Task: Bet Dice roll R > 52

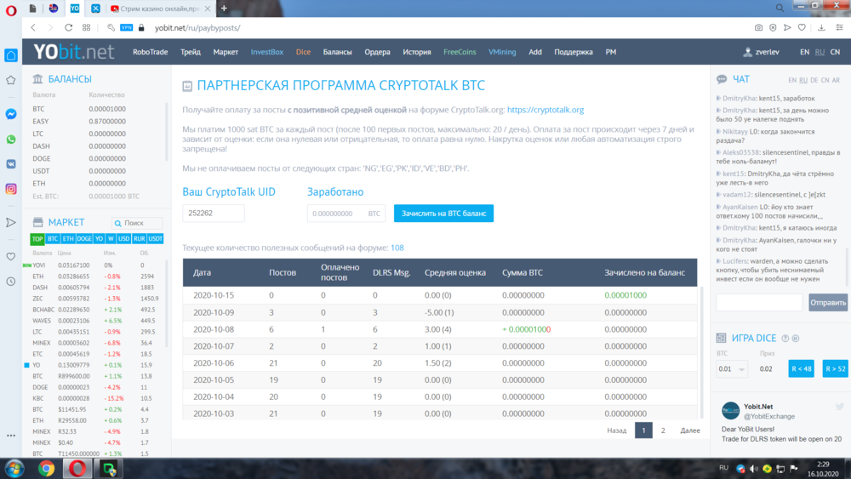Action: pos(836,369)
